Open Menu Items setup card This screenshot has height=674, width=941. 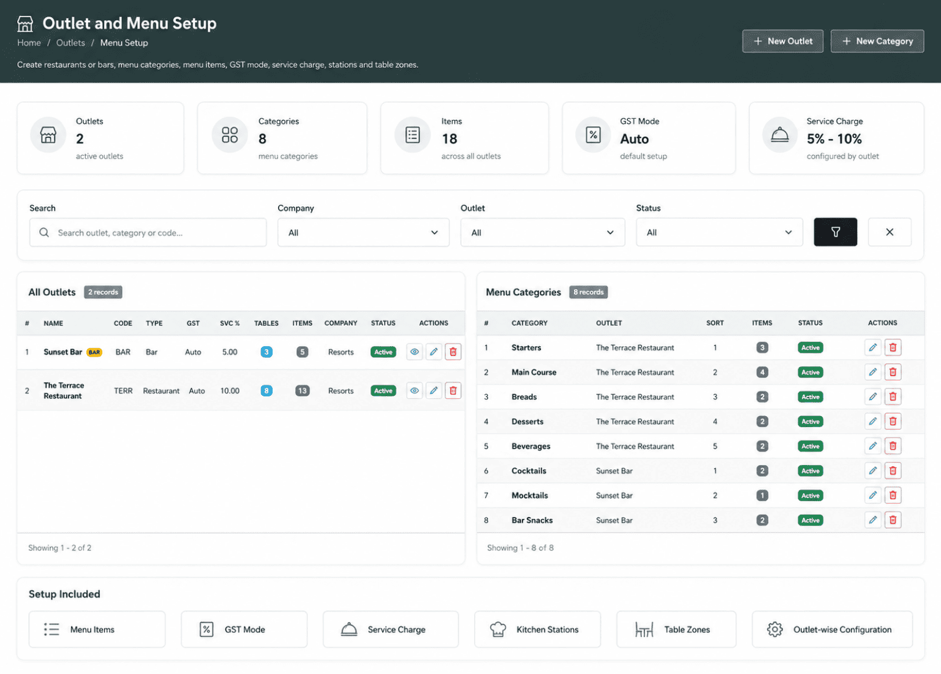(x=97, y=629)
